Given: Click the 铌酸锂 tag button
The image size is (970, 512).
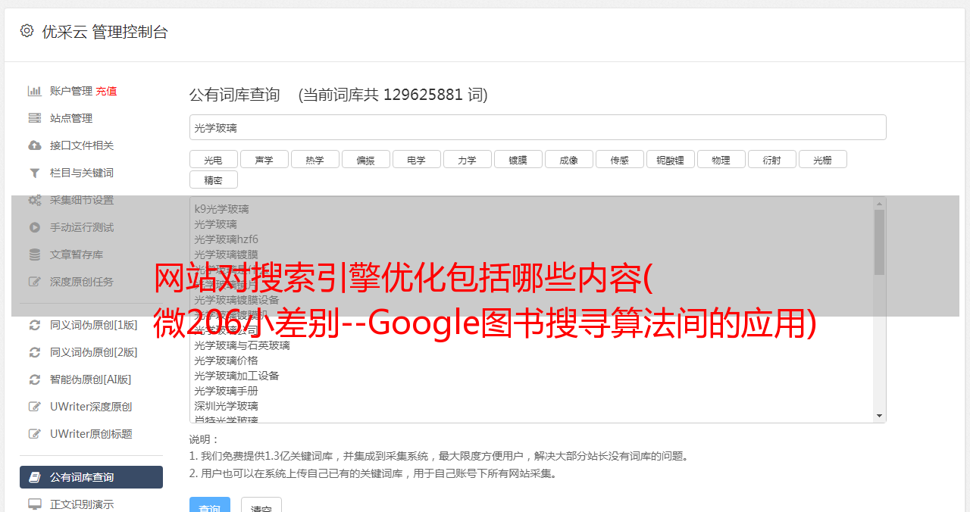Looking at the screenshot, I should tap(670, 159).
